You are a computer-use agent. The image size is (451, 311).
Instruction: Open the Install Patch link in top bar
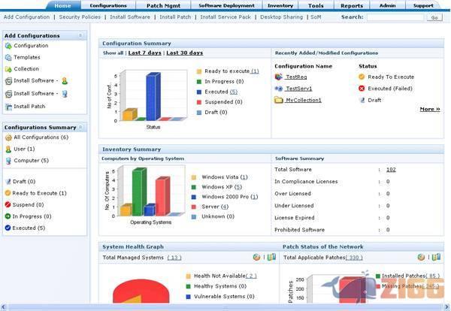coord(175,17)
